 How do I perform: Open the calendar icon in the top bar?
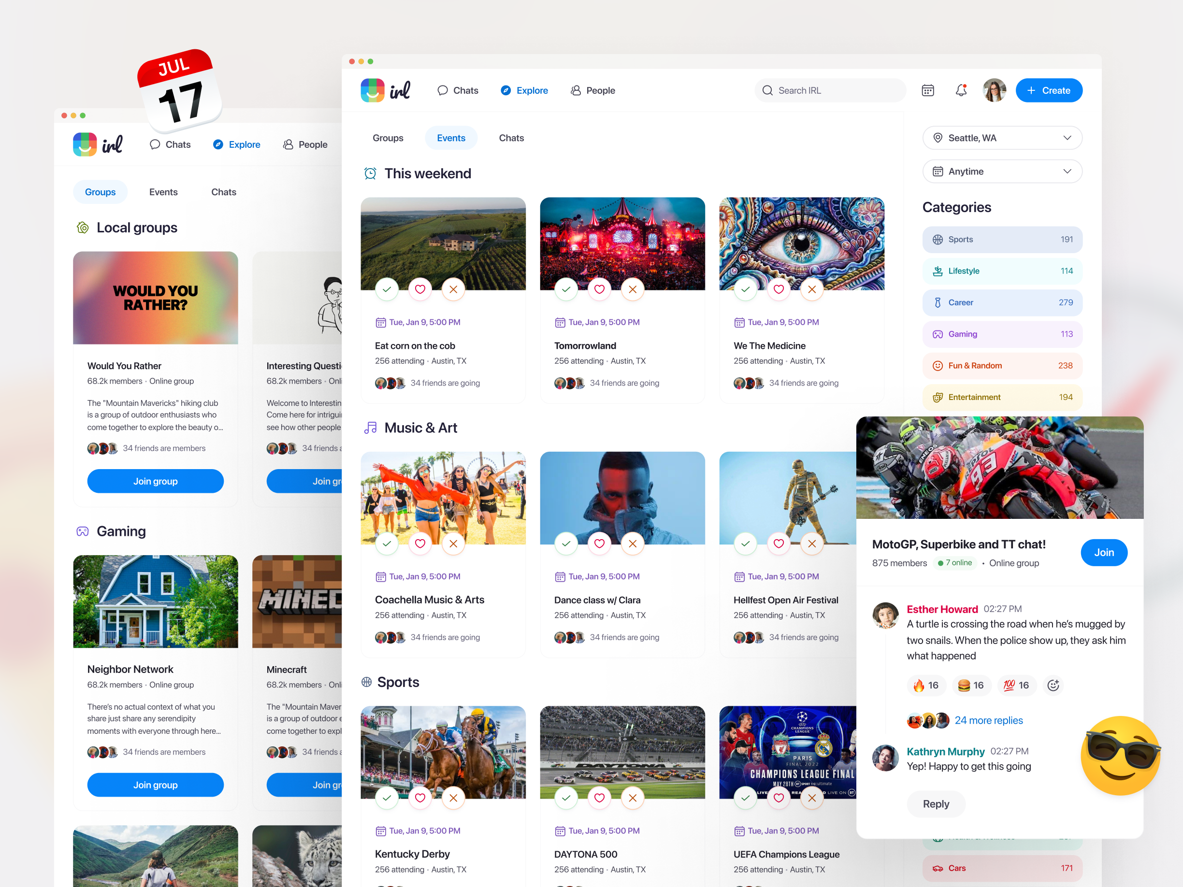tap(928, 90)
